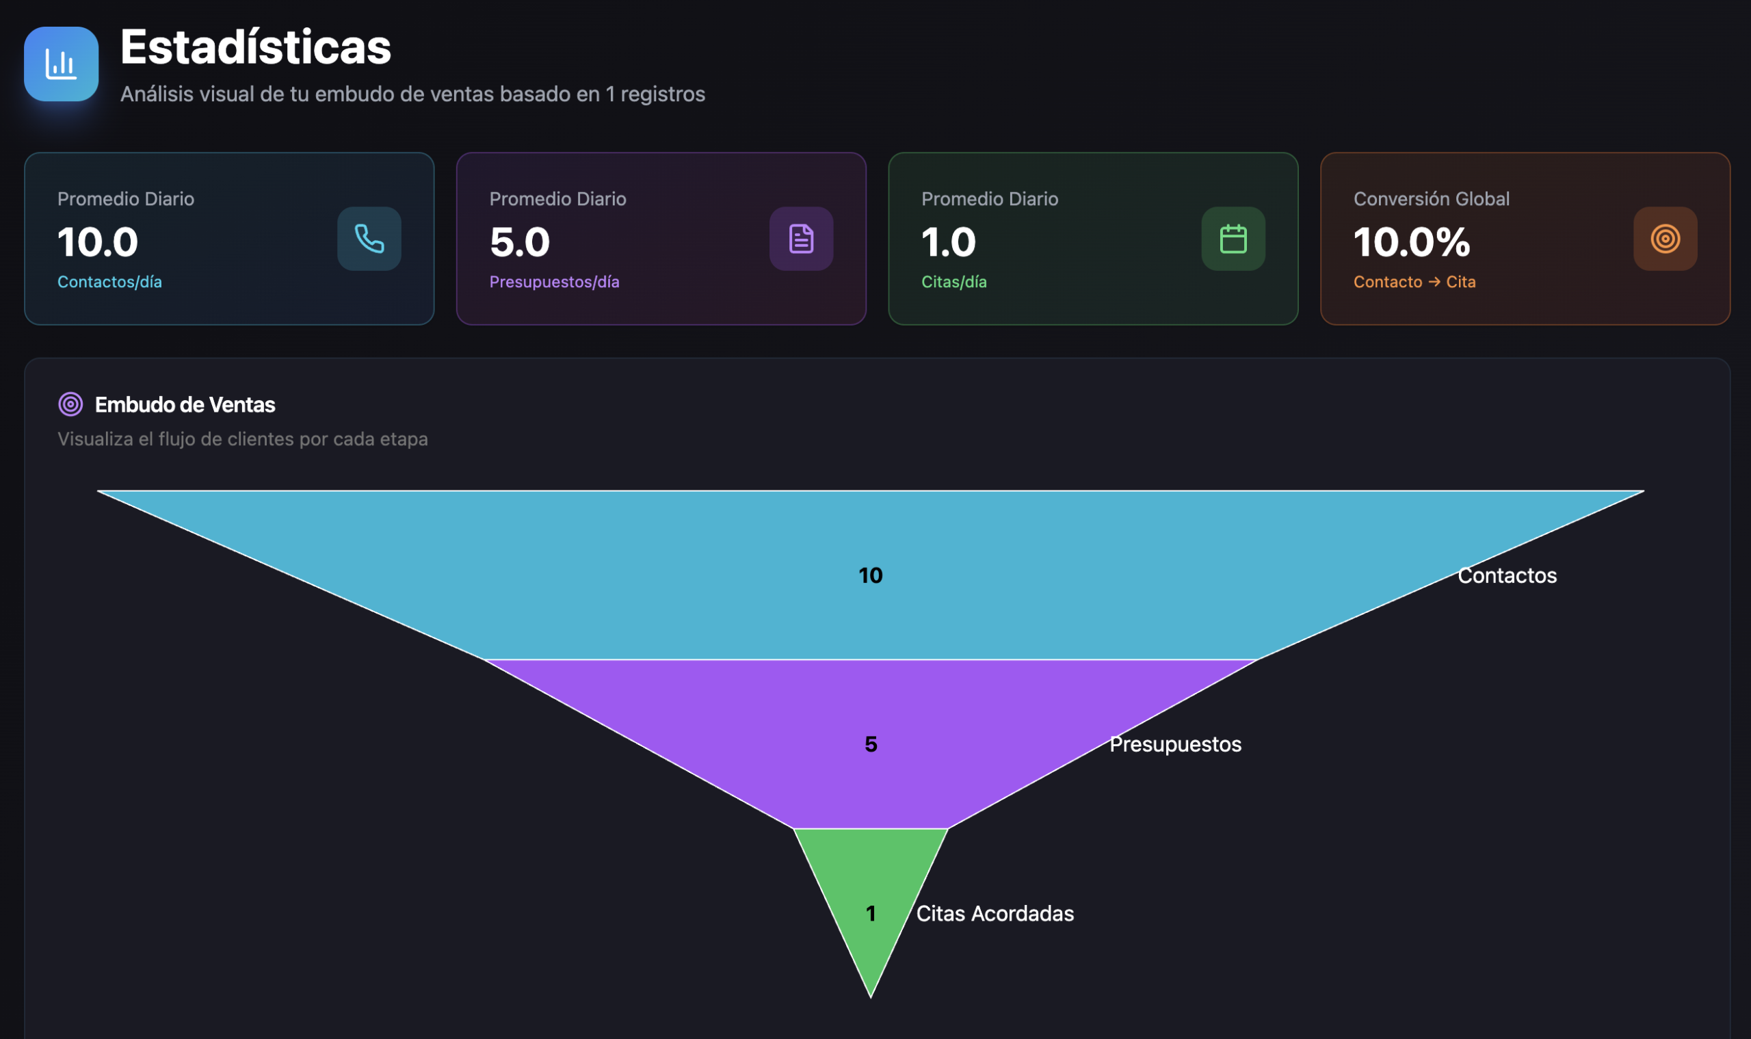Click the green Citas Acordadas funnel segment
The image size is (1751, 1039).
870,875
